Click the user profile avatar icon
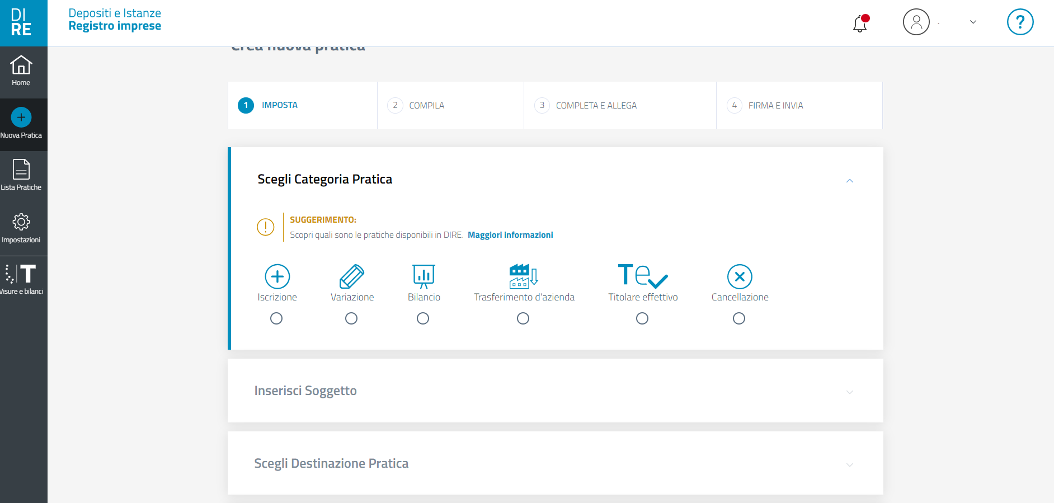 click(x=916, y=22)
